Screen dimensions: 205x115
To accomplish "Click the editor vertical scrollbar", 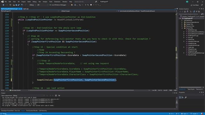I will point(176,51).
